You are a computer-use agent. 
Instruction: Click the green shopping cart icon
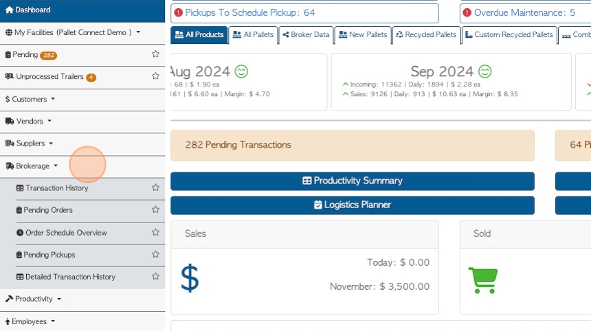pyautogui.click(x=483, y=280)
